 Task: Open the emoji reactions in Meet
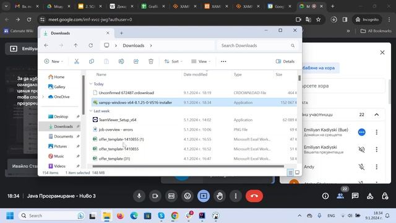tap(187, 196)
